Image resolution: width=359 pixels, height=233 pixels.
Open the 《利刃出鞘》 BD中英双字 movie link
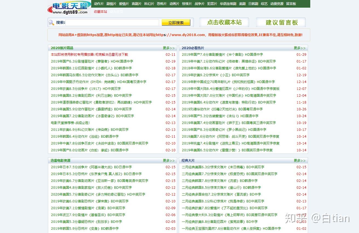(91, 95)
